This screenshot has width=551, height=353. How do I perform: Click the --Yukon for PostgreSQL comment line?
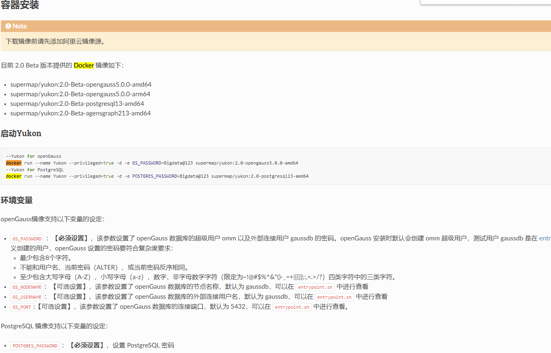[35, 170]
